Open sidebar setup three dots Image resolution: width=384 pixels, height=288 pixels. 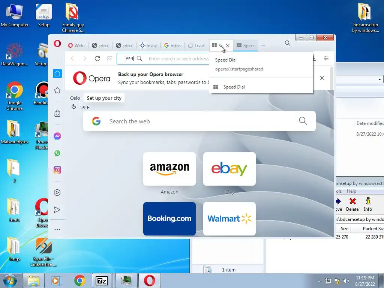pyautogui.click(x=57, y=229)
